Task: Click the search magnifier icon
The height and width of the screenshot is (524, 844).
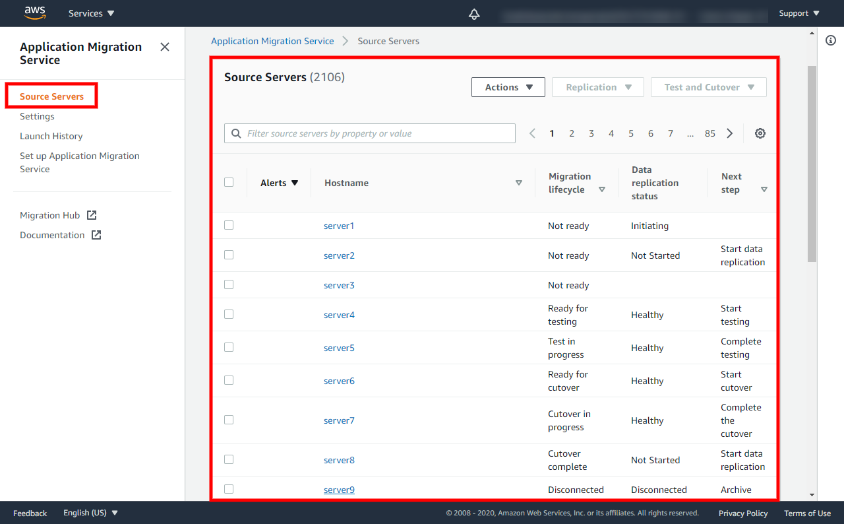Action: (237, 133)
